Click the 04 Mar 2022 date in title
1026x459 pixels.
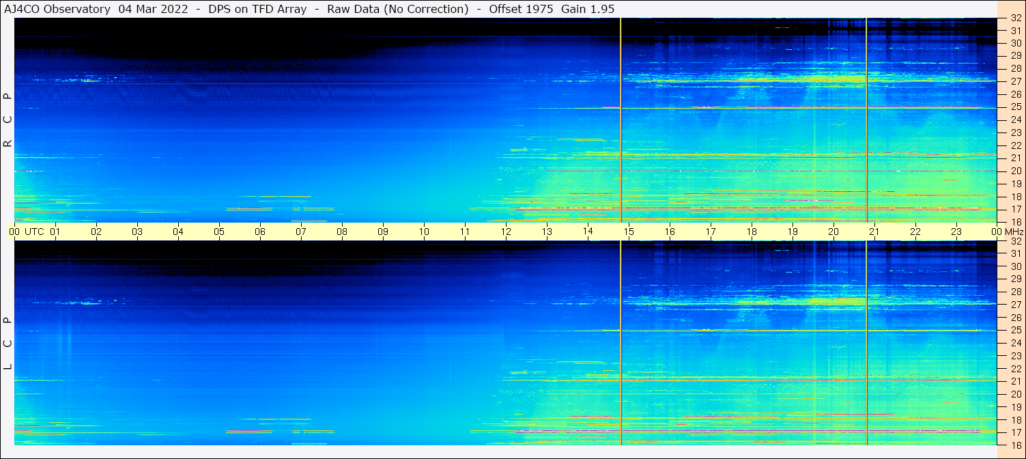point(154,9)
